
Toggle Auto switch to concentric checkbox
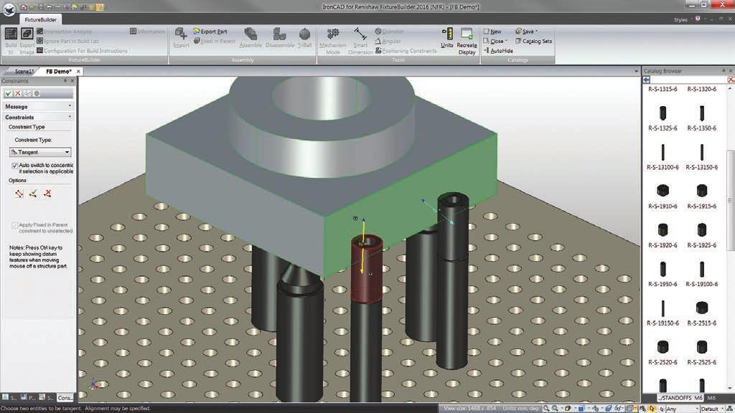click(x=14, y=166)
